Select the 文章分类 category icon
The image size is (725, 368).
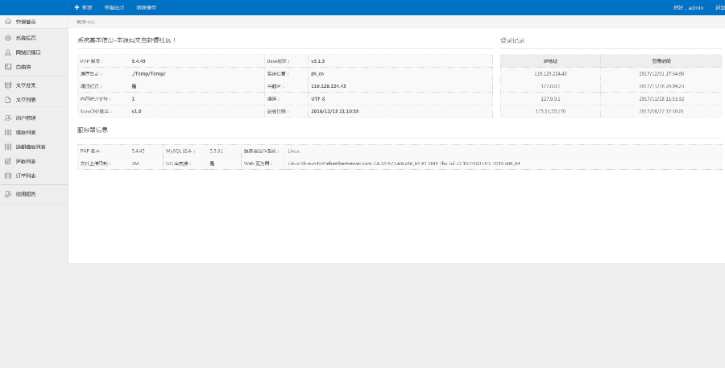tap(8, 85)
